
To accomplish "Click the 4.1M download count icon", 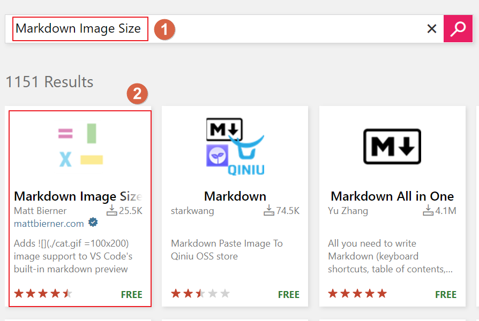I will pyautogui.click(x=428, y=210).
